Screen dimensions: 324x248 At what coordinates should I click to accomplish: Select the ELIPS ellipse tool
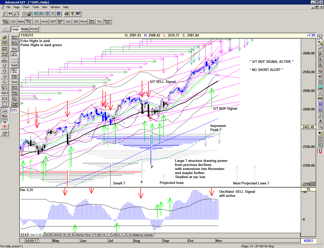[320, 88]
